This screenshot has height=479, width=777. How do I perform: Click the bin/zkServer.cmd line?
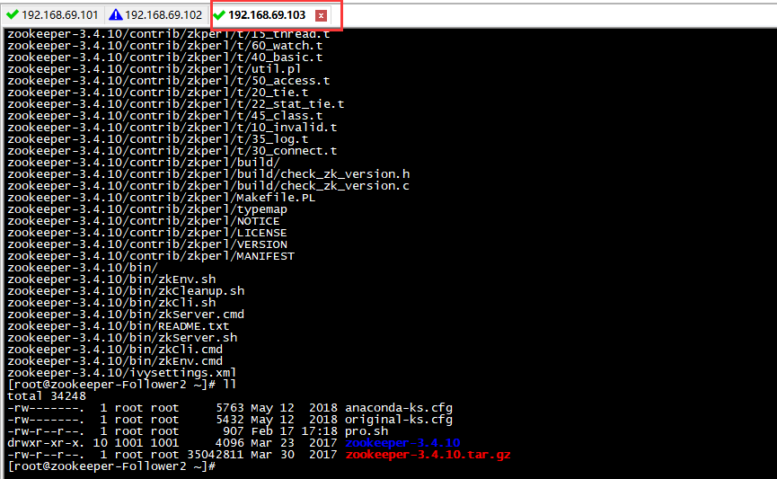click(126, 315)
